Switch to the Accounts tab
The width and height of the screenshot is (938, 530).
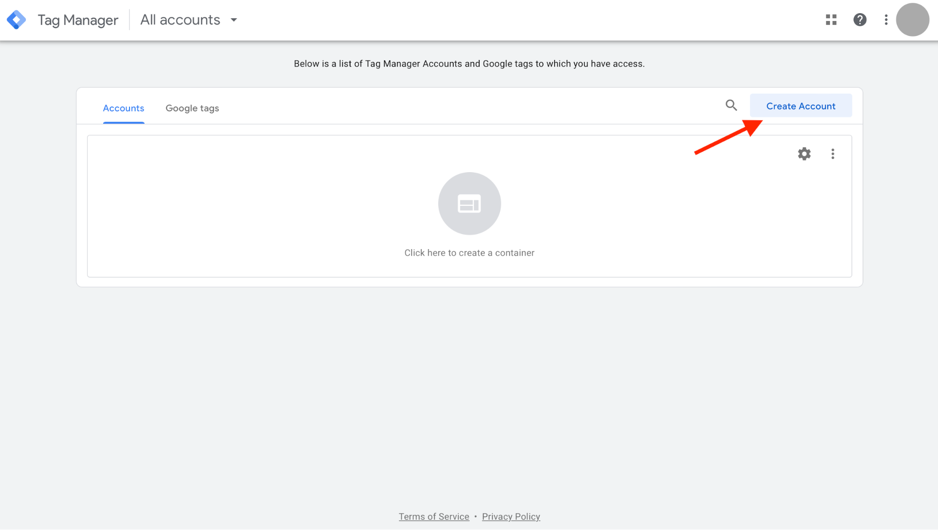click(123, 108)
